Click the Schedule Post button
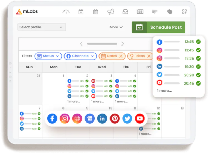 [158, 27]
